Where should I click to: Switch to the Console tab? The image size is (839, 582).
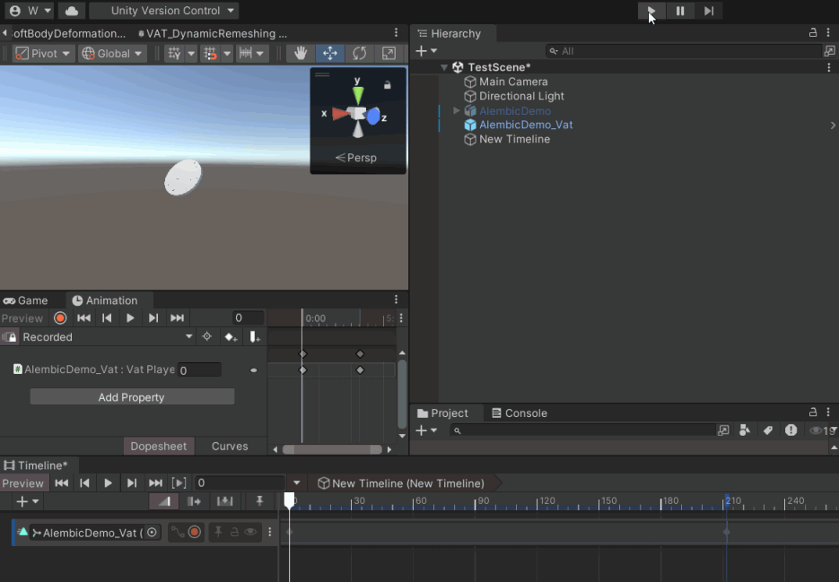520,413
